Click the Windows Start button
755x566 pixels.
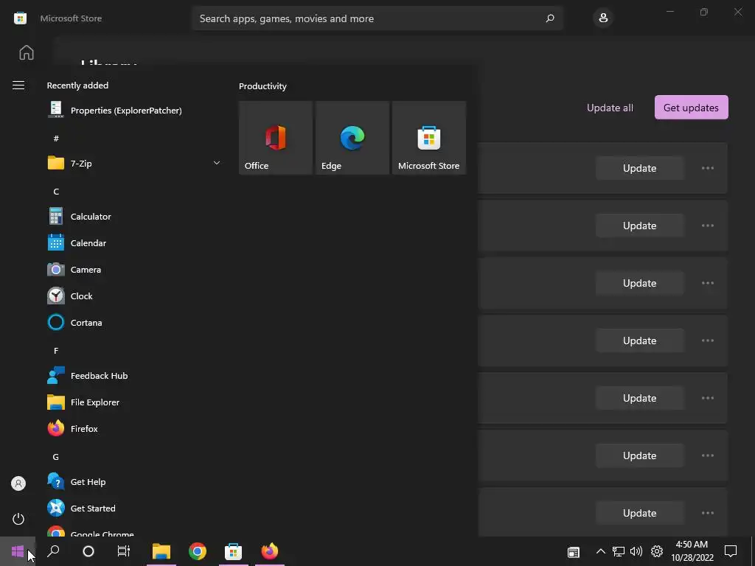18,551
